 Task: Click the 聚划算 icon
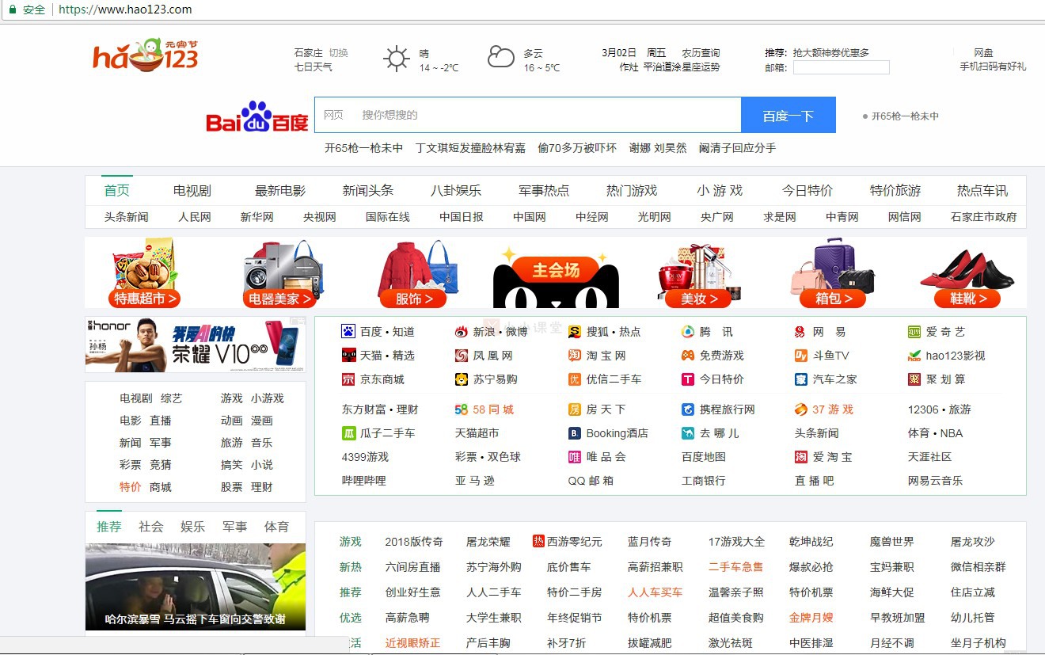click(914, 379)
